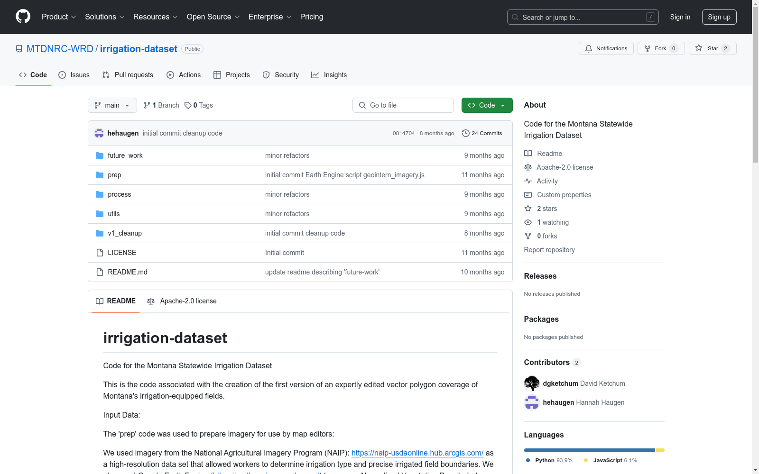Screen dimensions: 759x474
Task: Click the JavaScript language bar segment
Action: (660, 450)
